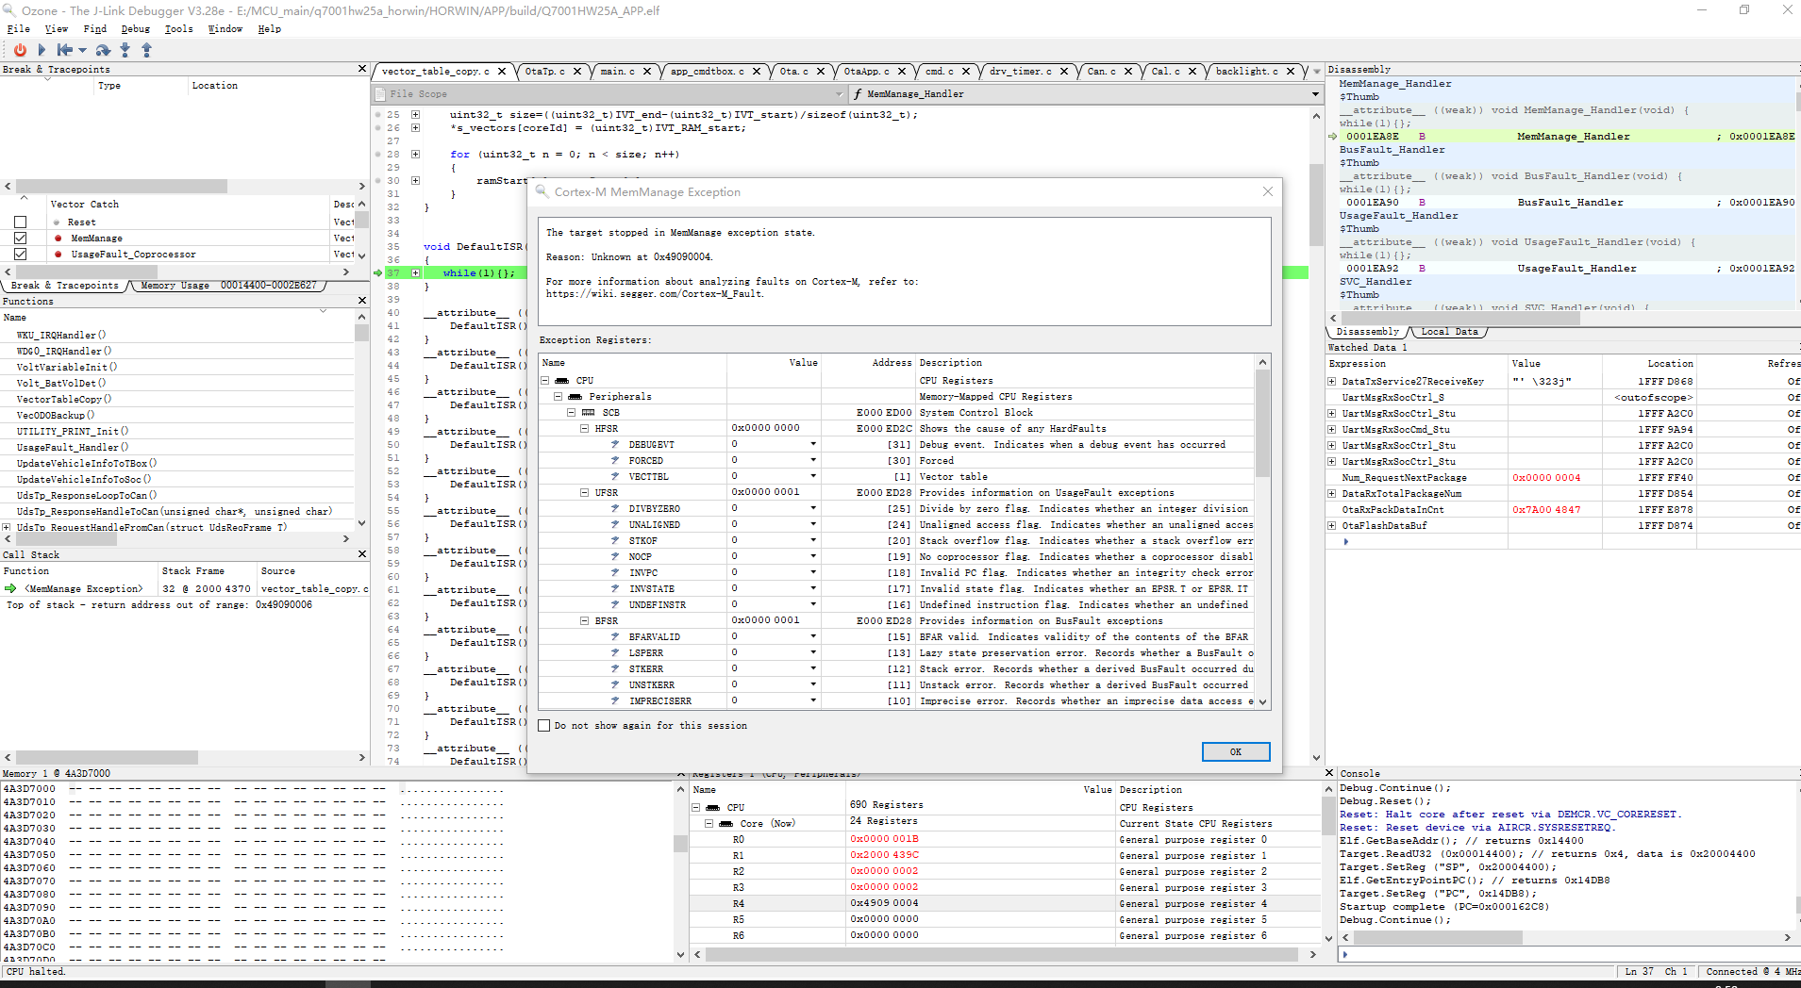
Task: Tick 'Do not show again for this session'
Action: [x=544, y=726]
